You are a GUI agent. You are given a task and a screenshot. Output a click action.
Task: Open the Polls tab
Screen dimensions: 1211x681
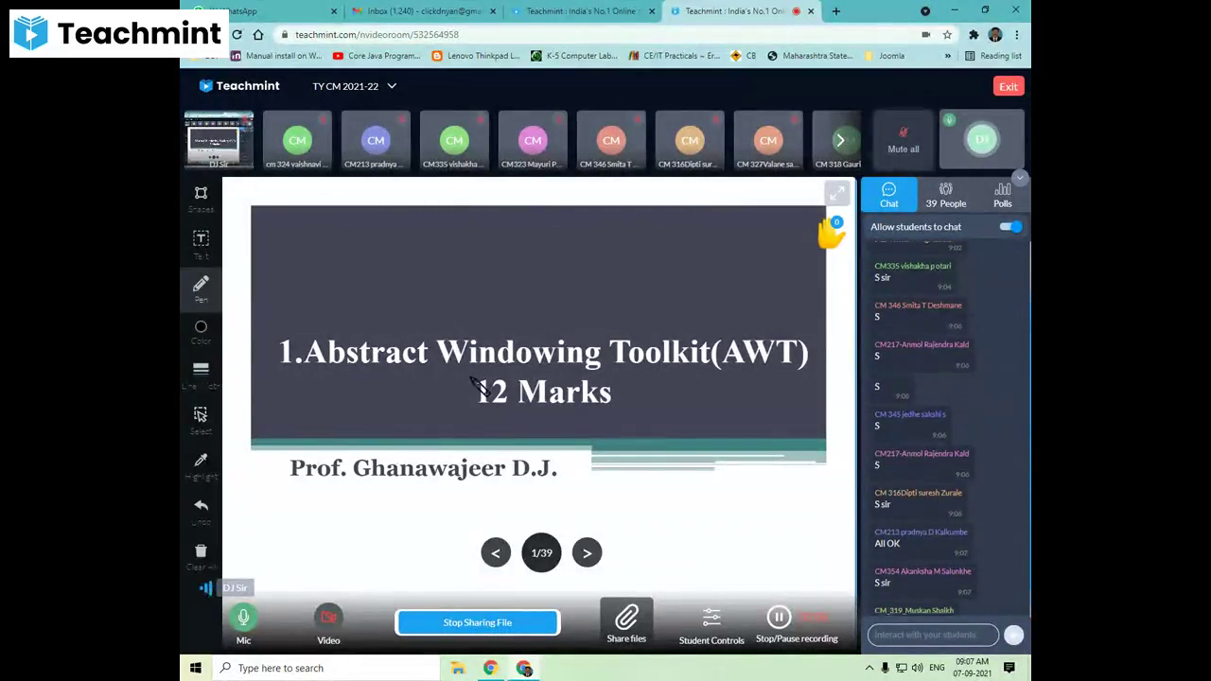[x=1003, y=195]
